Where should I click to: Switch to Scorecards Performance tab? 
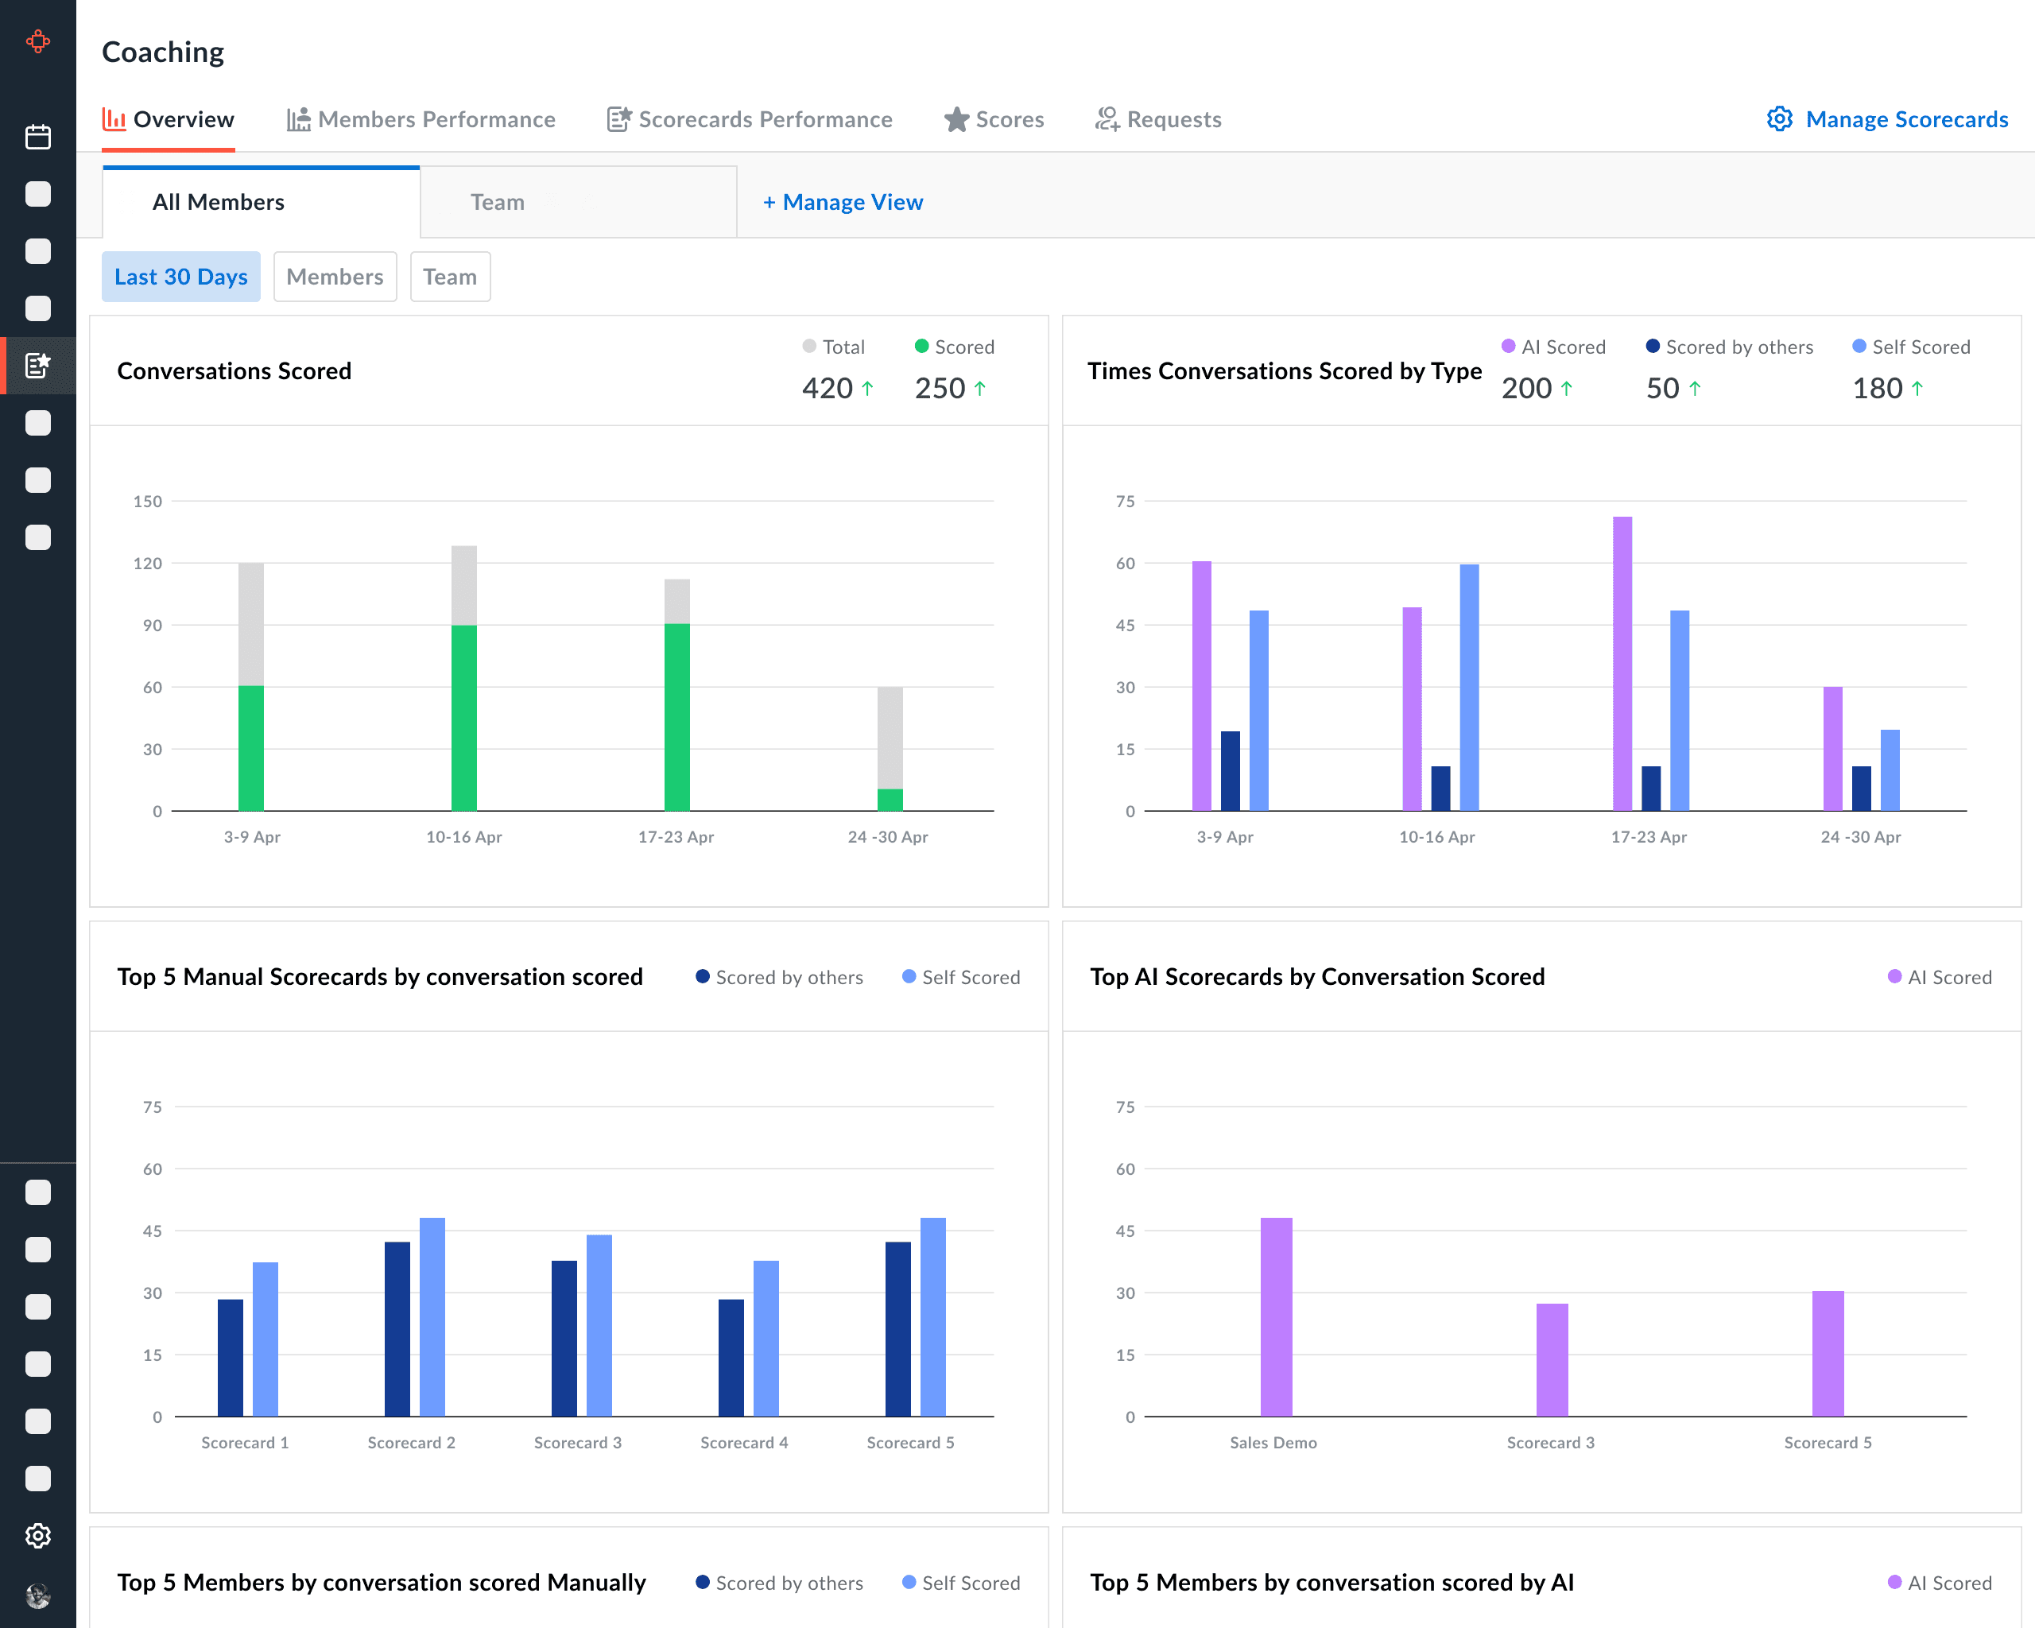pyautogui.click(x=750, y=120)
